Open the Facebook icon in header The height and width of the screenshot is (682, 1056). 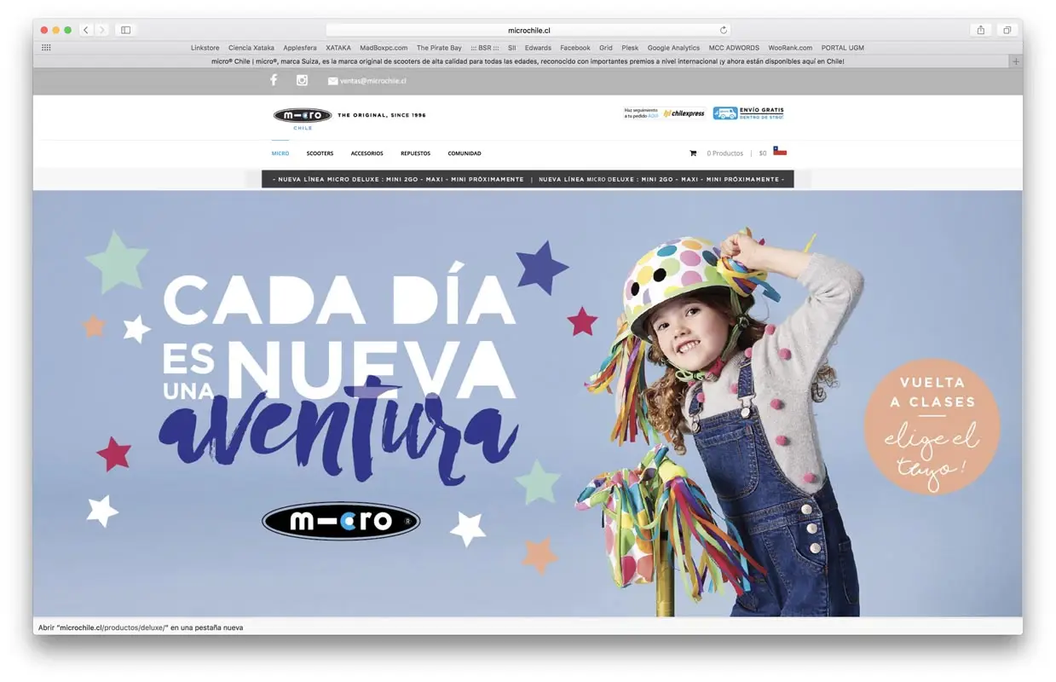point(274,80)
